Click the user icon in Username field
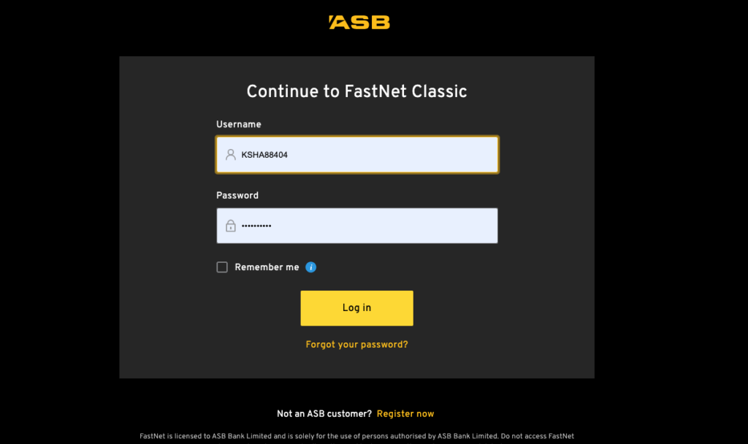This screenshot has height=444, width=748. [x=231, y=155]
